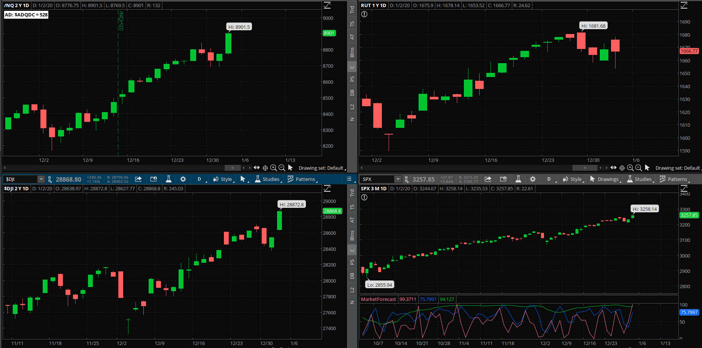The width and height of the screenshot is (702, 348).
Task: Toggle the PS sidebar tab beside /NQ chart
Action: [352, 79]
